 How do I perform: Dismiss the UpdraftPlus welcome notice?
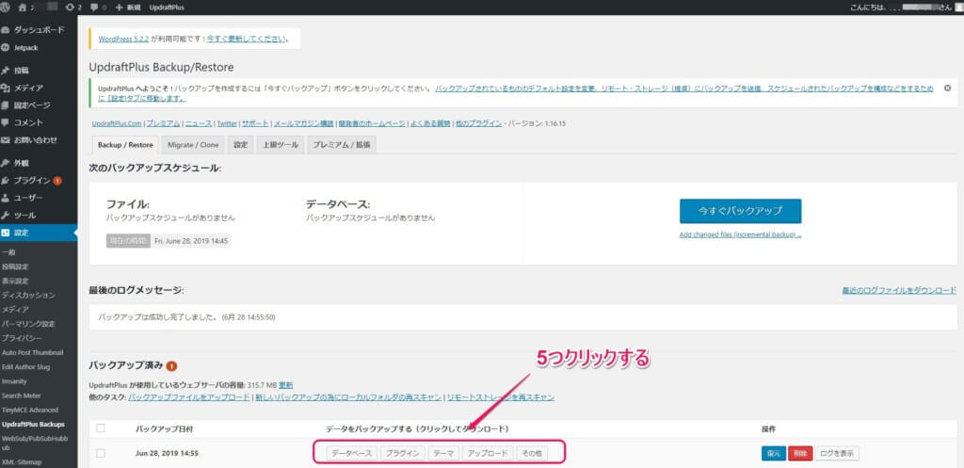947,88
